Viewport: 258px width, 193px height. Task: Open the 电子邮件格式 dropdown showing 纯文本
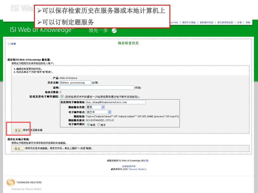(x=99, y=112)
